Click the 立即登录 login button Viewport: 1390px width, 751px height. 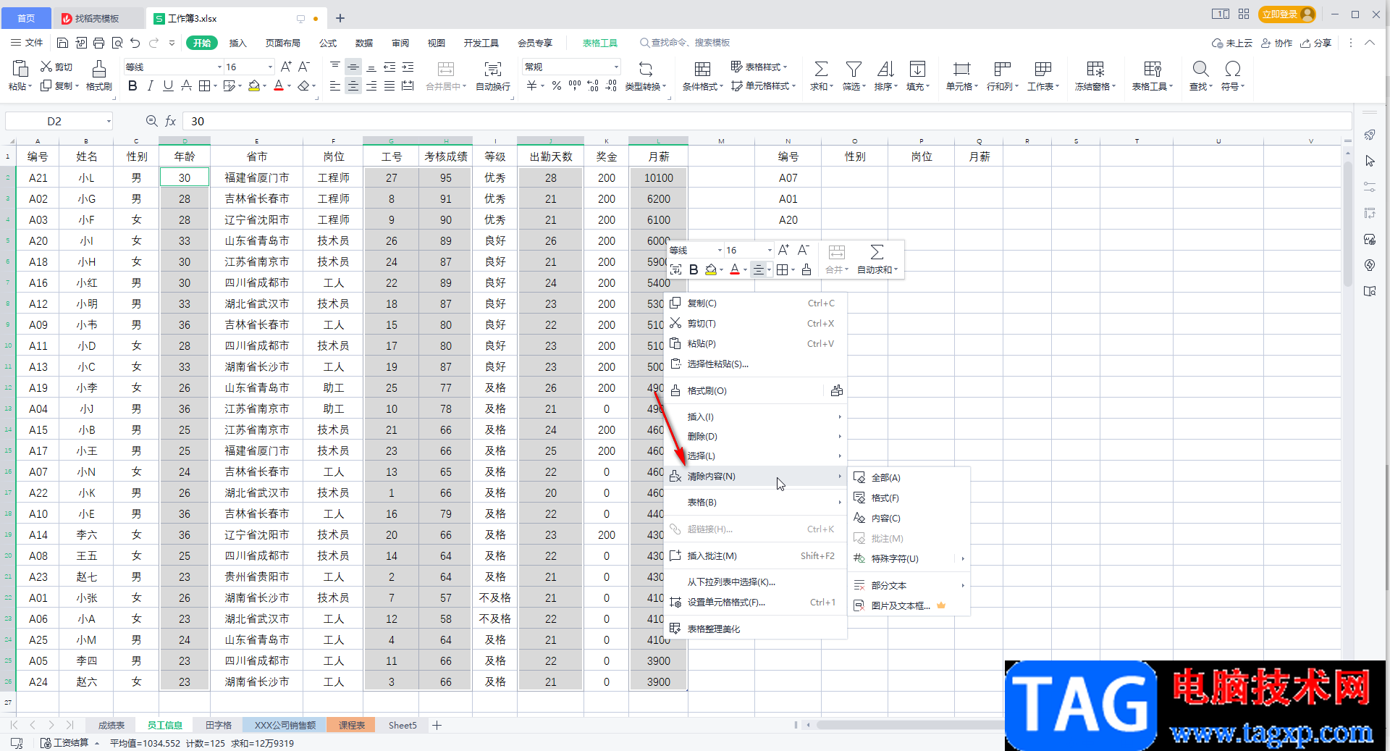(1287, 14)
